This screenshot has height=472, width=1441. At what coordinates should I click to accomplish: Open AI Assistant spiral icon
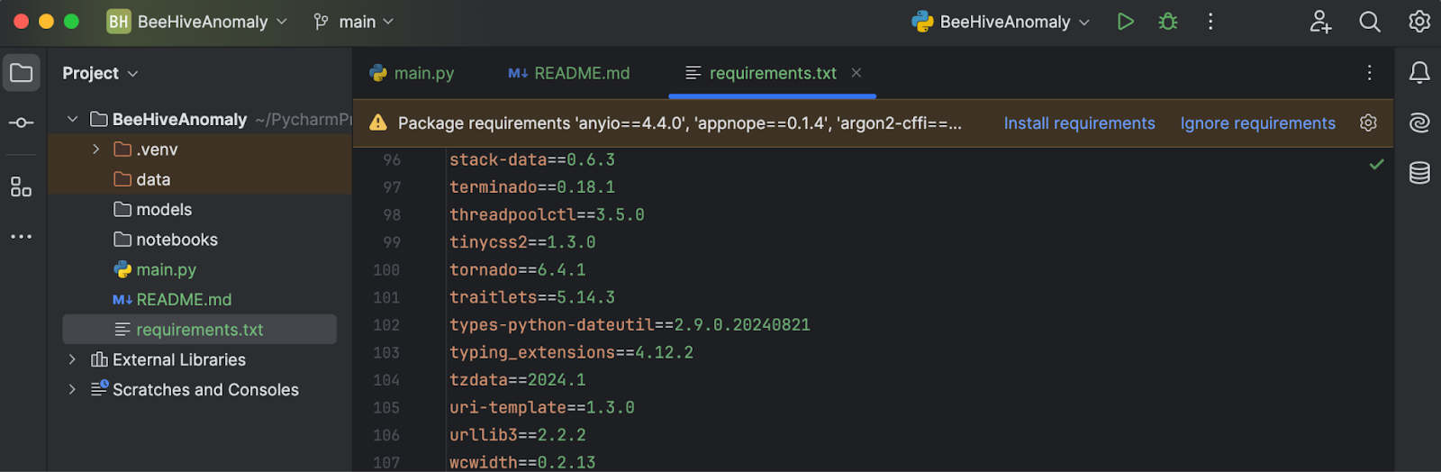[1419, 123]
